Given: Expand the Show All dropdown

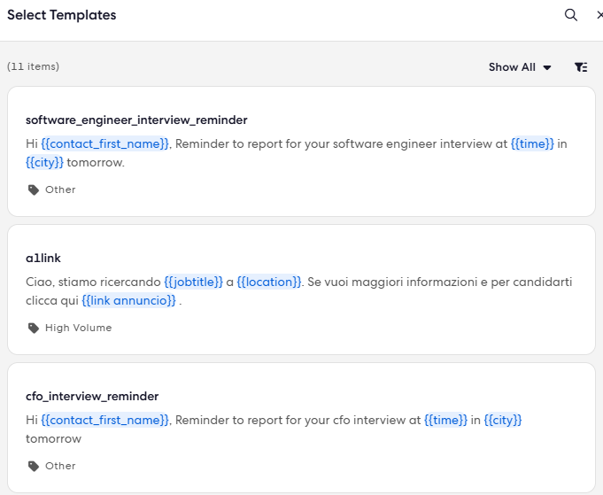Looking at the screenshot, I should [x=520, y=67].
